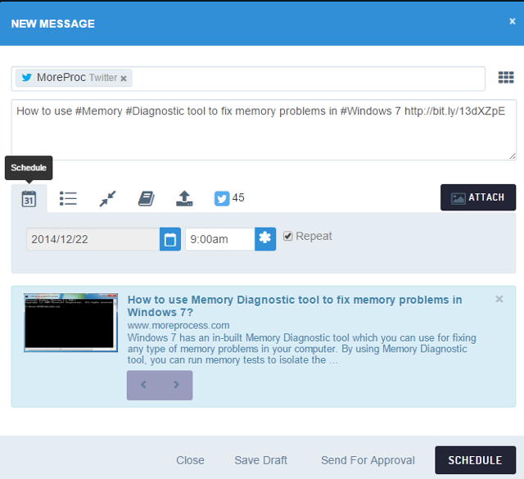
Task: Click the remaining characters count 45
Action: click(238, 197)
